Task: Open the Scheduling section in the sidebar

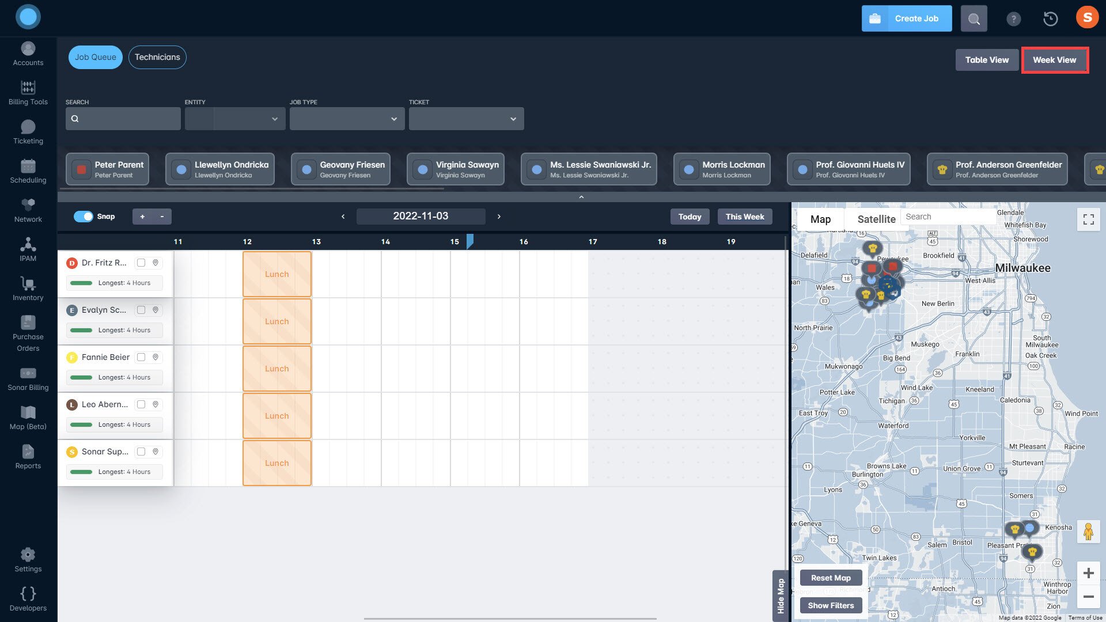Action: (x=28, y=169)
